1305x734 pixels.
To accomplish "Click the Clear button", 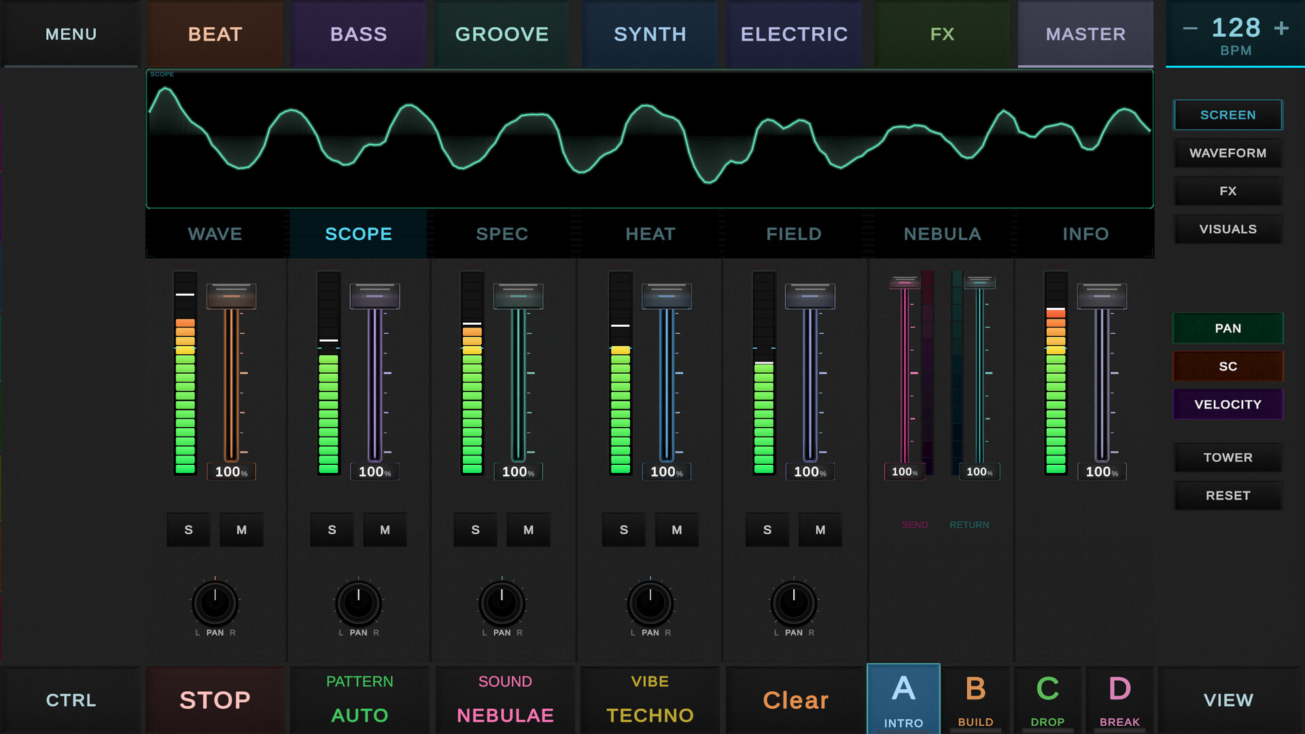I will (795, 700).
